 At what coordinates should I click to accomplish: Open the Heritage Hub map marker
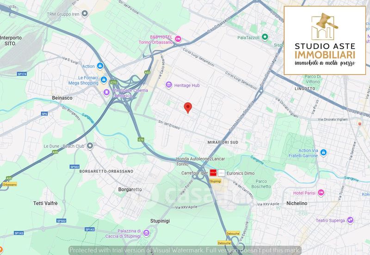pyautogui.click(x=168, y=85)
